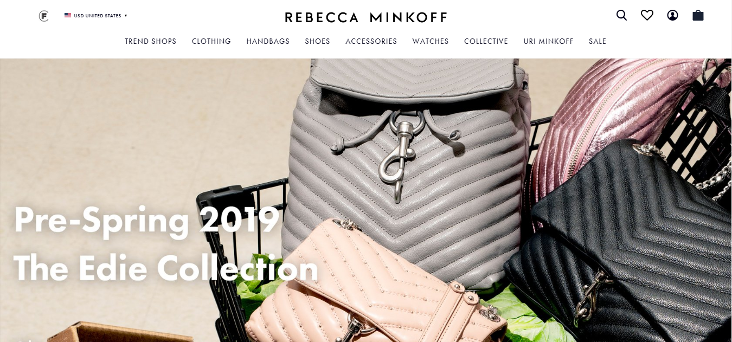Open the Trend Shops menu
The width and height of the screenshot is (732, 342).
[151, 41]
